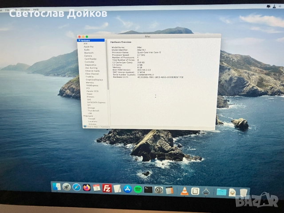Click the 'iMac14,1' model identifier value
The width and height of the screenshot is (284, 213).
[x=142, y=50]
